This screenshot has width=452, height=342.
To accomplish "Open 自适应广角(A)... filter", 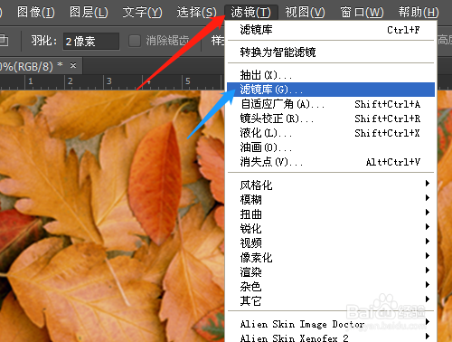I will coord(331,104).
